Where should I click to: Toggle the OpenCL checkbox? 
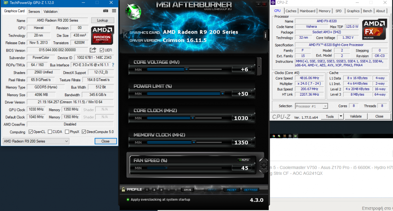(x=30, y=132)
